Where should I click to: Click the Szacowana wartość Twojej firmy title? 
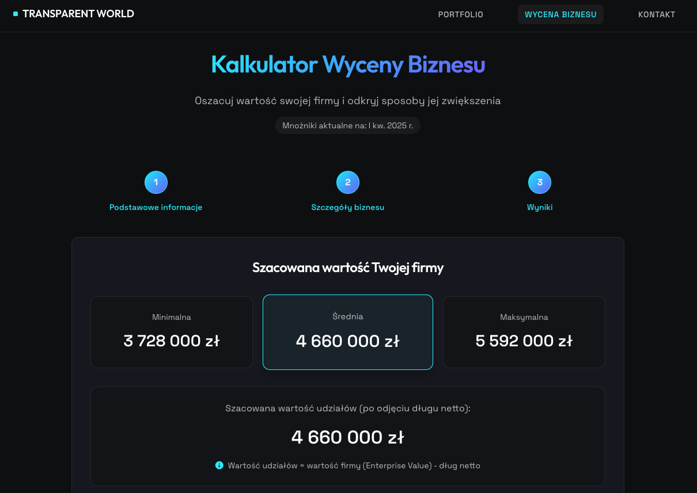[348, 267]
